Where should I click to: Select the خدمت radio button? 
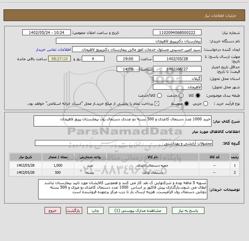tap(181, 95)
